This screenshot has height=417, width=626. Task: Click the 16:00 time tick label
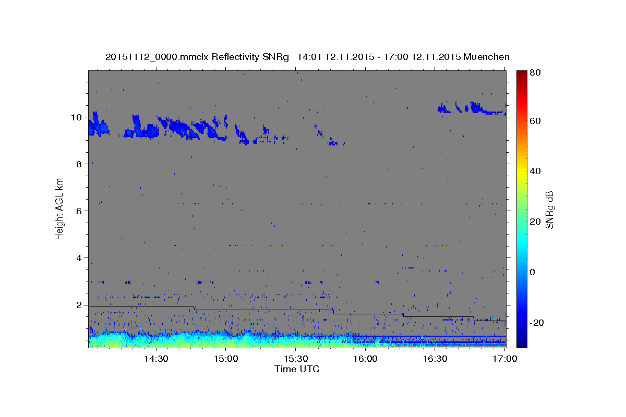(x=365, y=359)
